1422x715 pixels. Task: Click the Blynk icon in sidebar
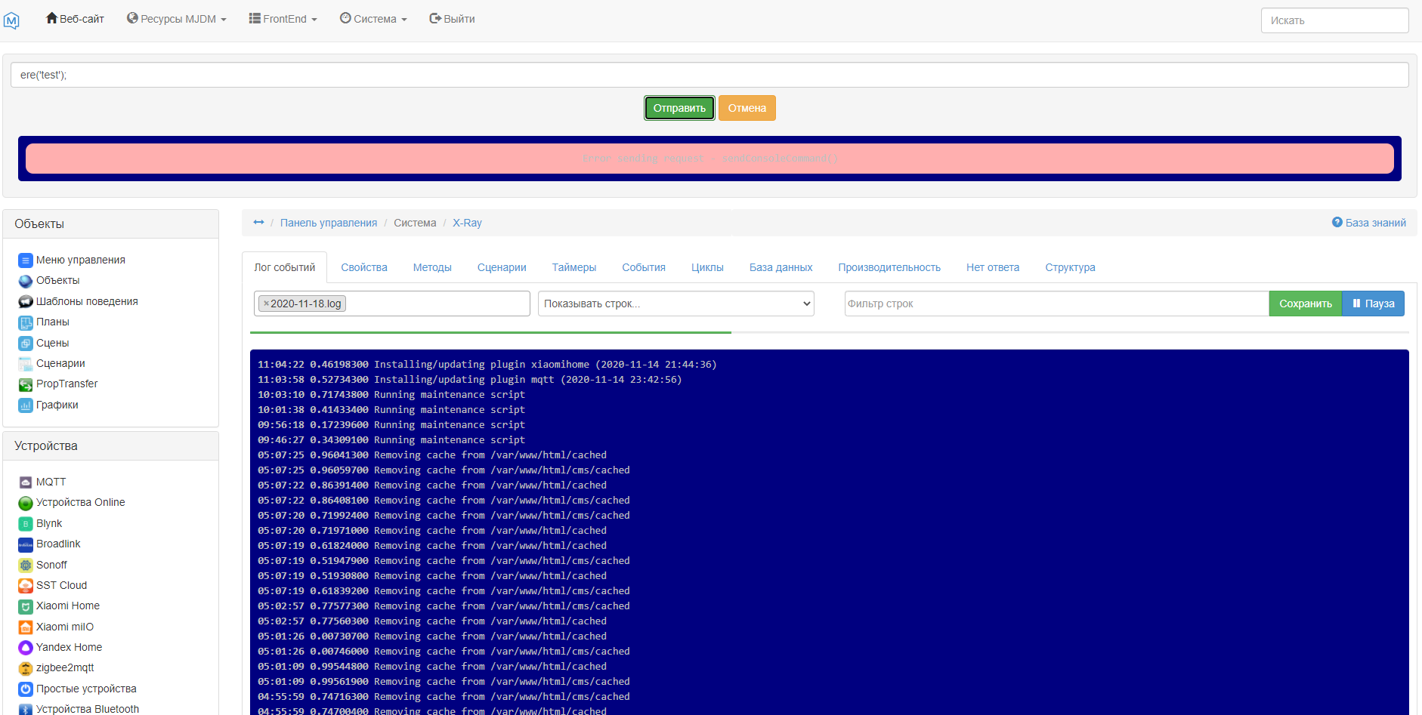click(x=26, y=524)
